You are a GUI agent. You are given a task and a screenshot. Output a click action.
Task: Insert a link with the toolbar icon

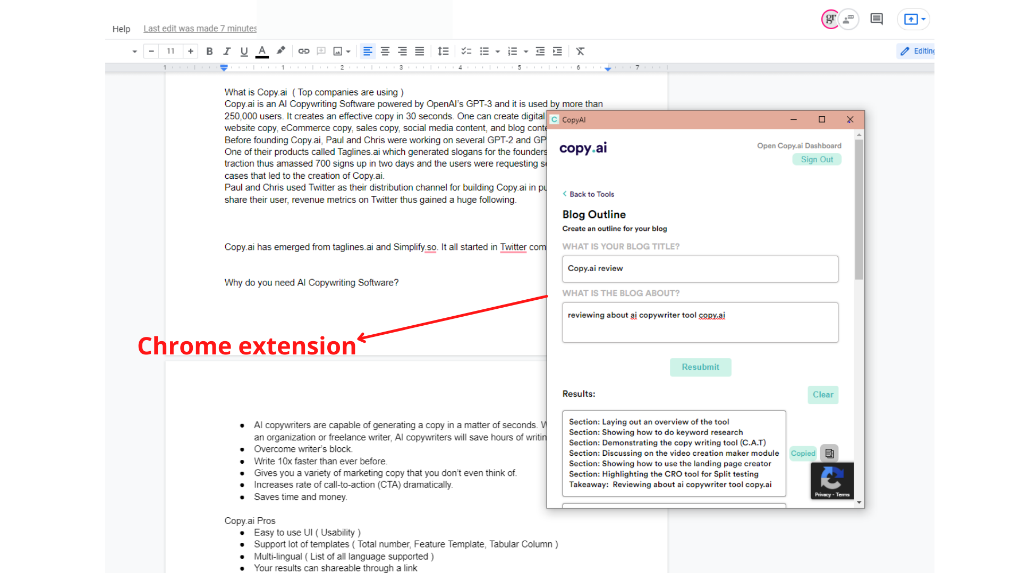coord(304,51)
